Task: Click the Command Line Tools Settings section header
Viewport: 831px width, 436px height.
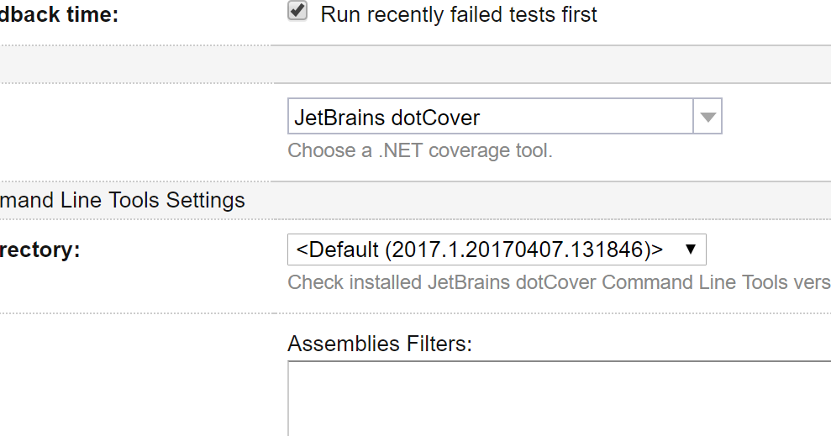Action: tap(123, 200)
